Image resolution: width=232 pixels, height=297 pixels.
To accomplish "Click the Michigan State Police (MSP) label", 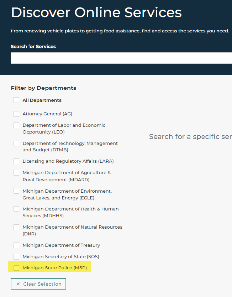I will coord(55,268).
